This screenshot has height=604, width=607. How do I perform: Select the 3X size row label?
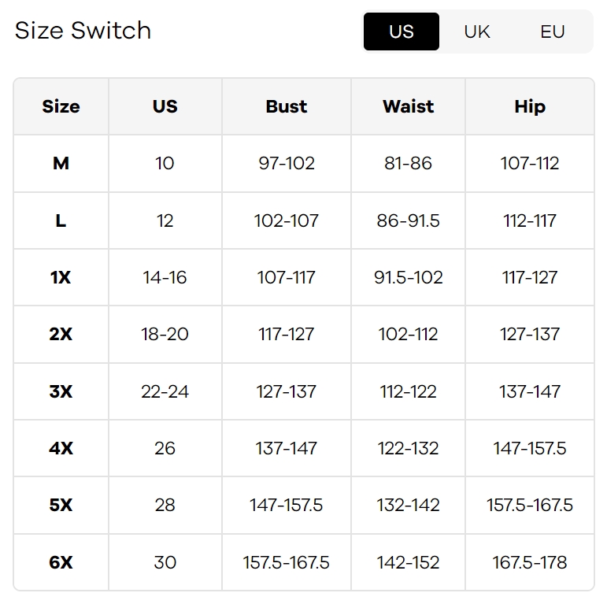coord(61,391)
